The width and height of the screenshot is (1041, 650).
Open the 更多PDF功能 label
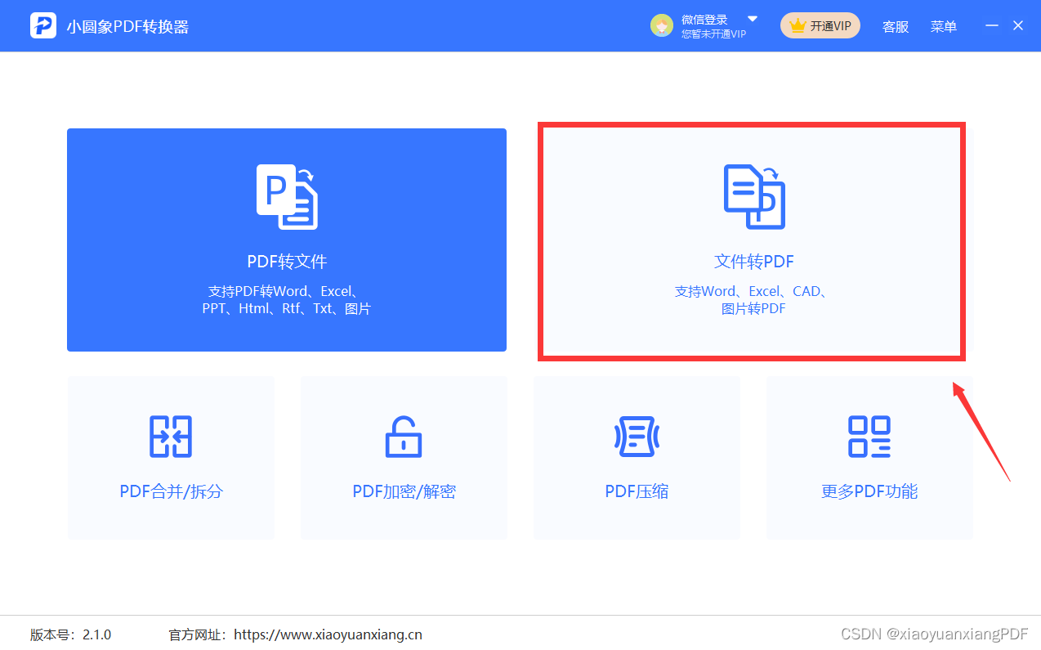[x=869, y=491]
